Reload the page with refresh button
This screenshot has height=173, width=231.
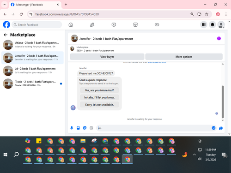pyautogui.click(x=21, y=14)
